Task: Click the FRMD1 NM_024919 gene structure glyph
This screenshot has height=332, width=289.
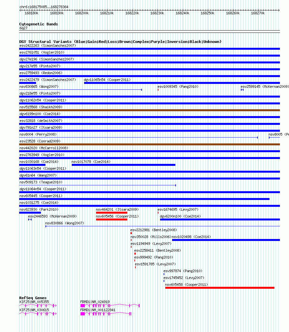Action: click(110, 306)
